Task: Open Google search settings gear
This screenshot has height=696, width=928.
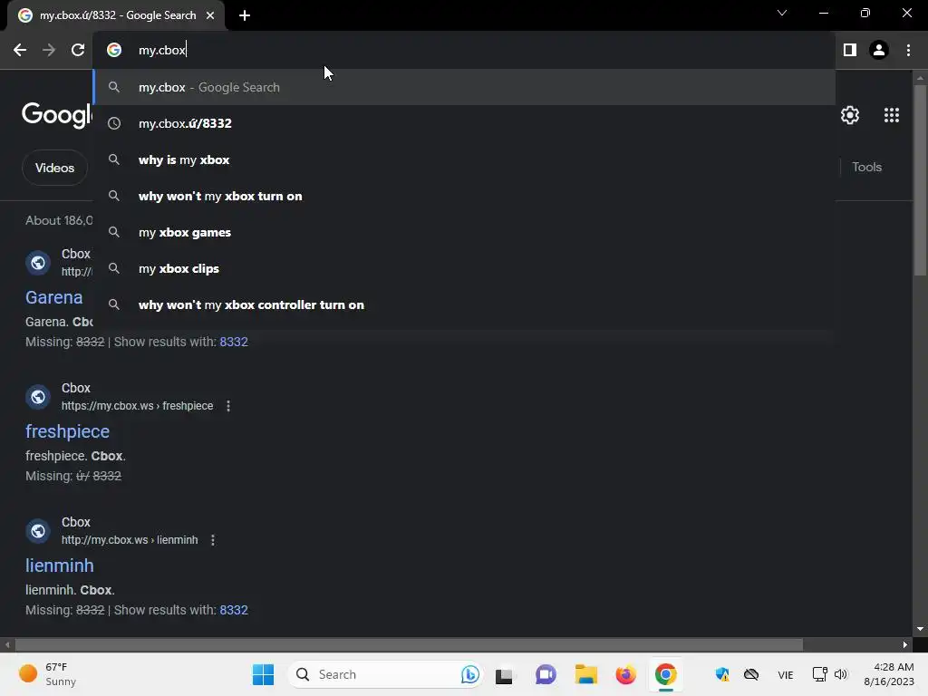Action: [x=850, y=115]
